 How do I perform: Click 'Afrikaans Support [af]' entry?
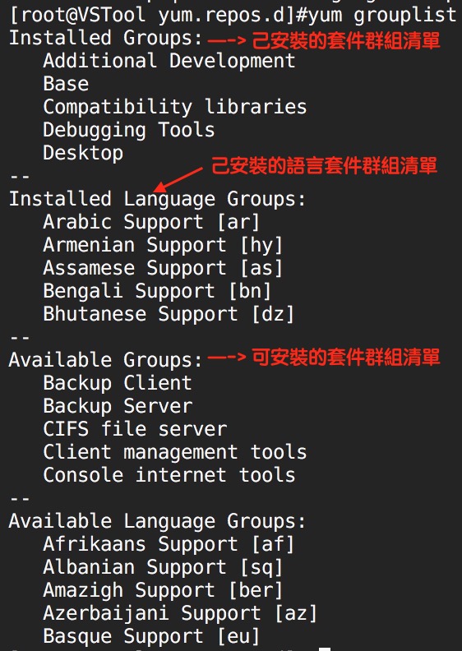(x=169, y=544)
